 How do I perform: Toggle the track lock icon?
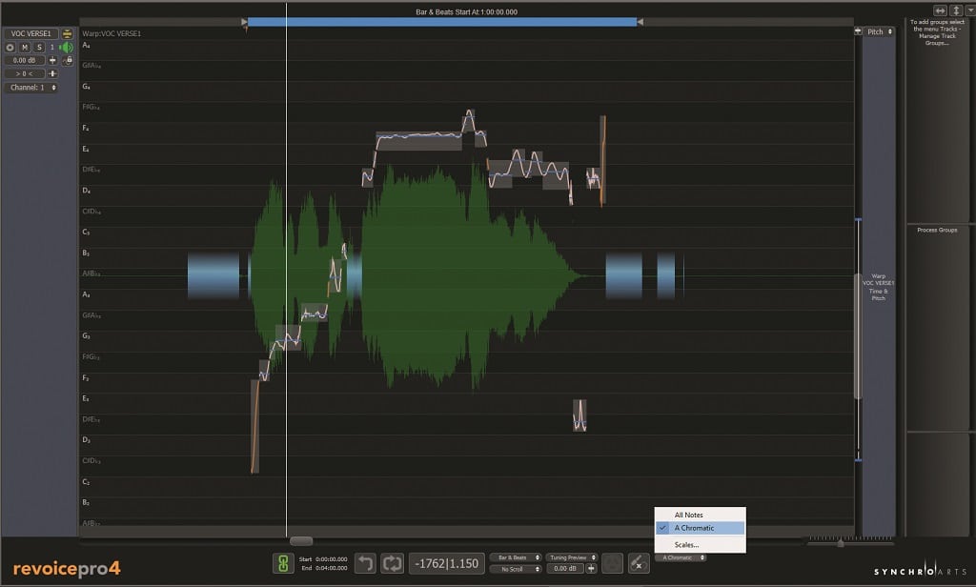pos(68,60)
